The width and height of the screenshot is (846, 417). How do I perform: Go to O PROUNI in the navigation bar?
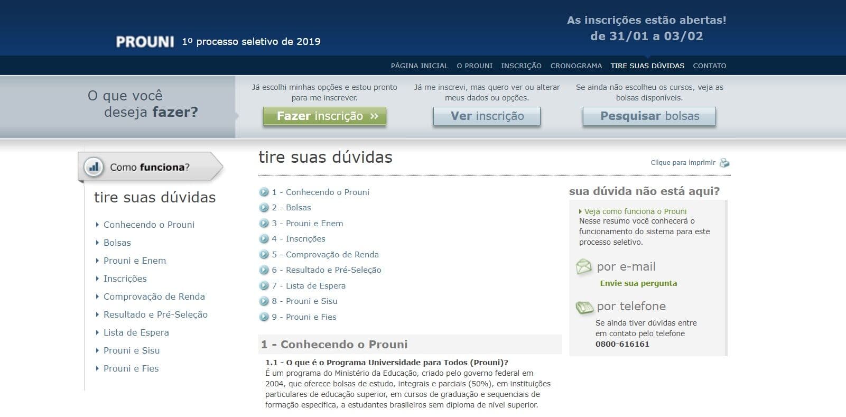475,66
